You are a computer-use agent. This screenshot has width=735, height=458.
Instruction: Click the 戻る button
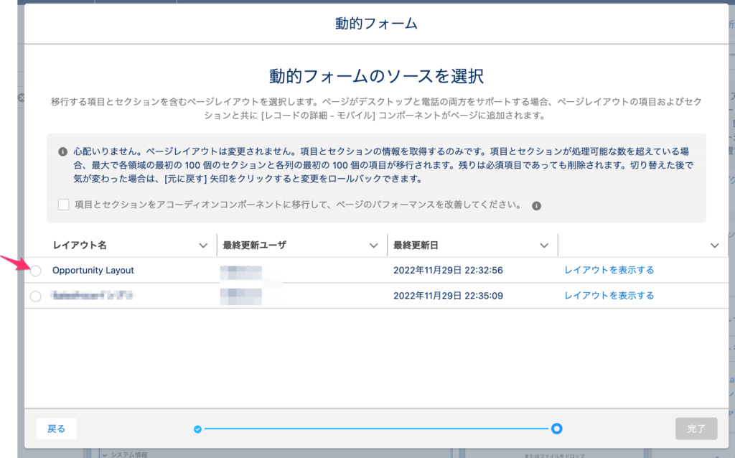pyautogui.click(x=56, y=429)
